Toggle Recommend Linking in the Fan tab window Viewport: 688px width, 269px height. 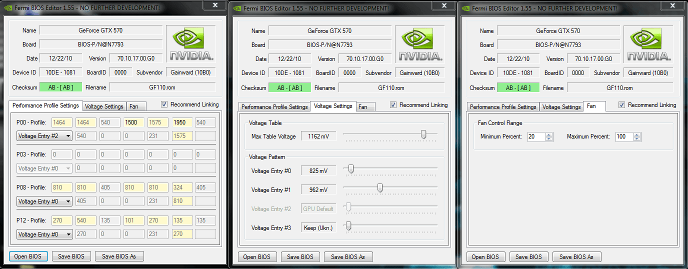tap(622, 105)
